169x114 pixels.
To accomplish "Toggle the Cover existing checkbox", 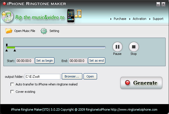I will pos(12,92).
